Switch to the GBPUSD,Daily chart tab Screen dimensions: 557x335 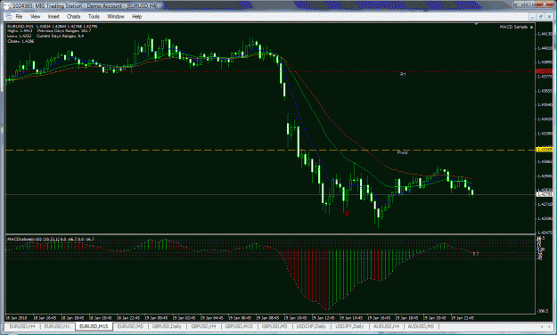(167, 326)
